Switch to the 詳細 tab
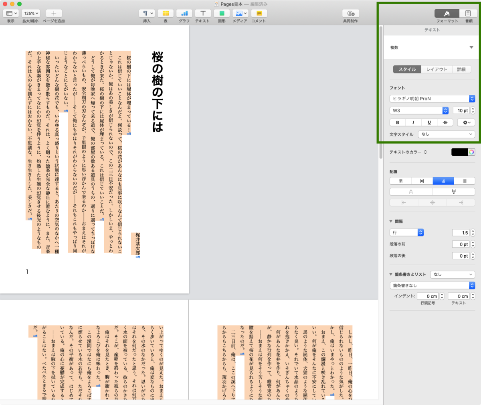Screen dimensions: 481x405 point(461,69)
